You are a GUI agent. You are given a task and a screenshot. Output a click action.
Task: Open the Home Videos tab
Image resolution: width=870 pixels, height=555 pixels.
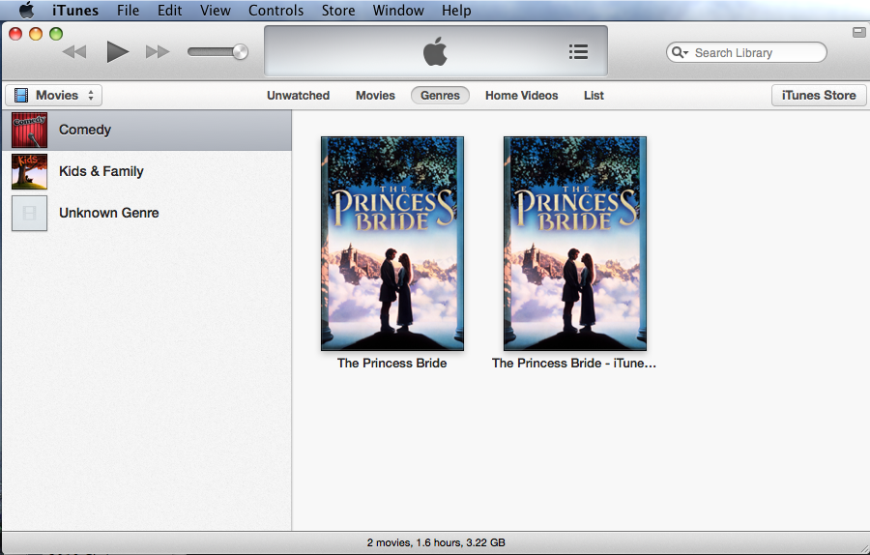(x=522, y=96)
